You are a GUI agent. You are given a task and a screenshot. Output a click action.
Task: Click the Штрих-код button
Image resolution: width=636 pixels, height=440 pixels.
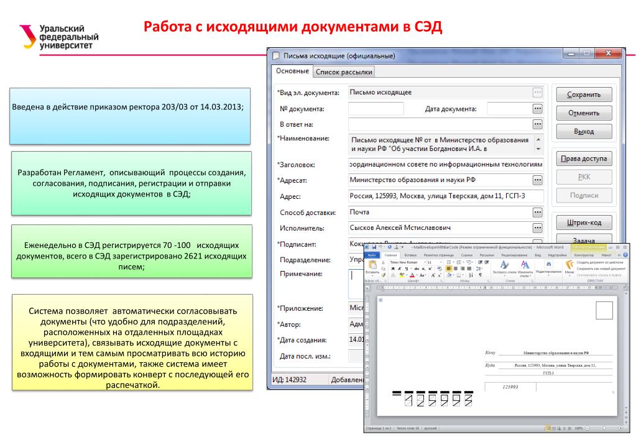tap(584, 222)
